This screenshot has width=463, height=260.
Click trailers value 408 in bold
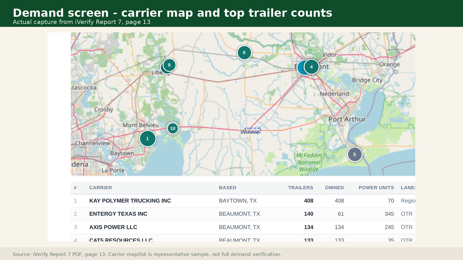tap(308, 201)
